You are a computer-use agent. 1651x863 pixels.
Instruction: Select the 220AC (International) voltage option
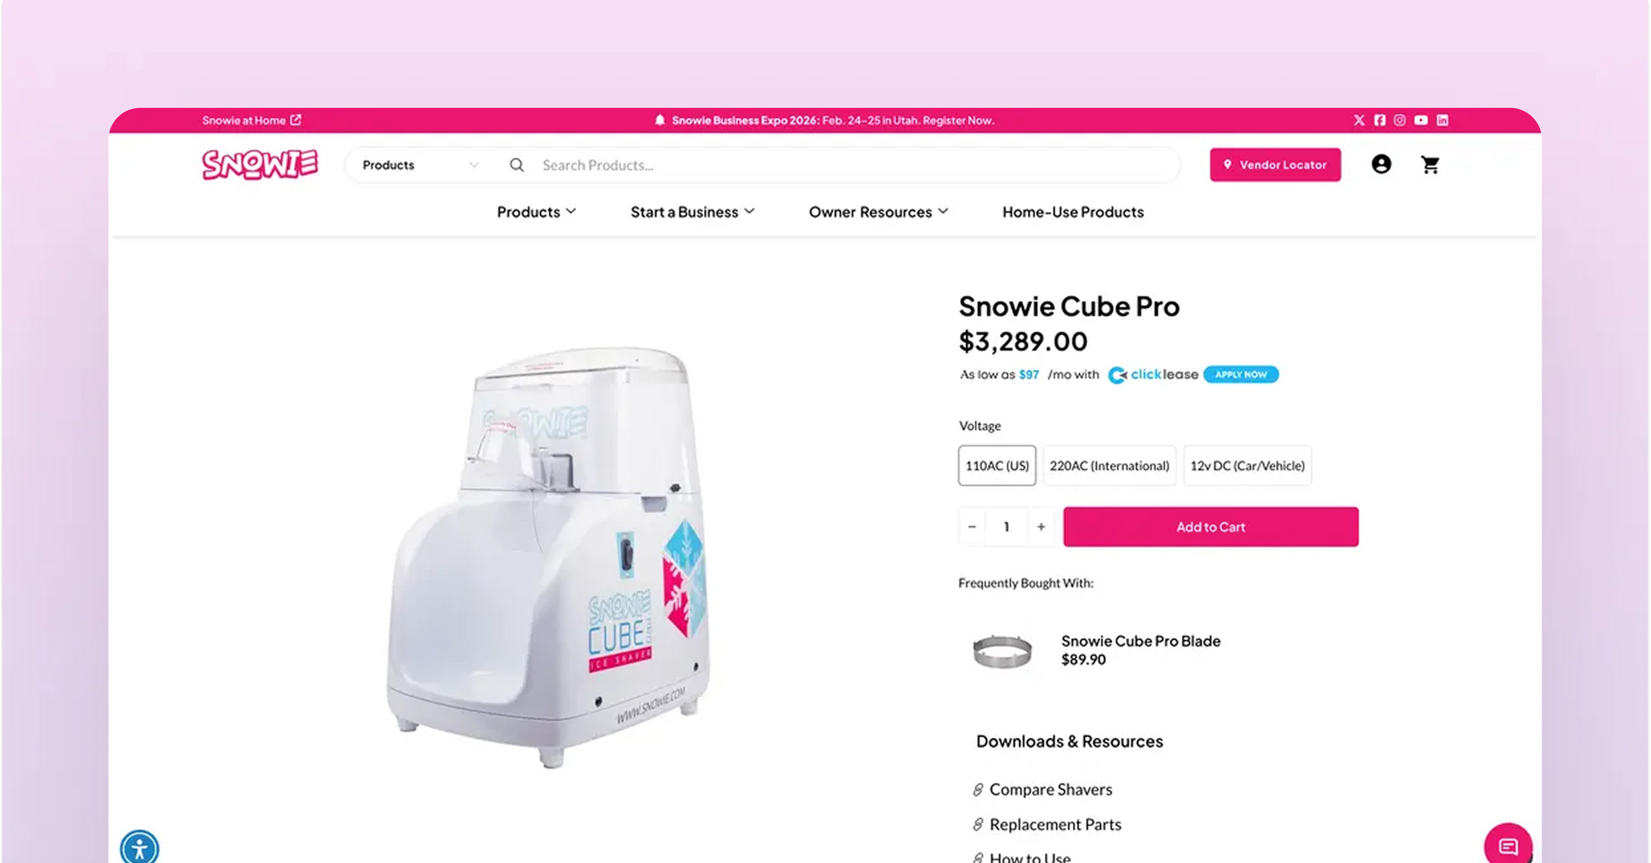(x=1108, y=466)
